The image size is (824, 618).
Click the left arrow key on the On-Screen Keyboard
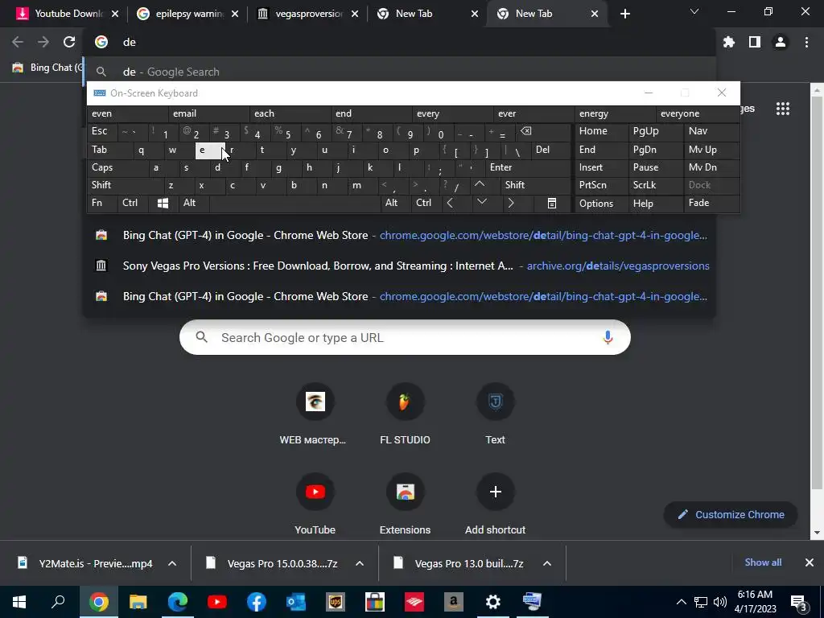pyautogui.click(x=450, y=203)
